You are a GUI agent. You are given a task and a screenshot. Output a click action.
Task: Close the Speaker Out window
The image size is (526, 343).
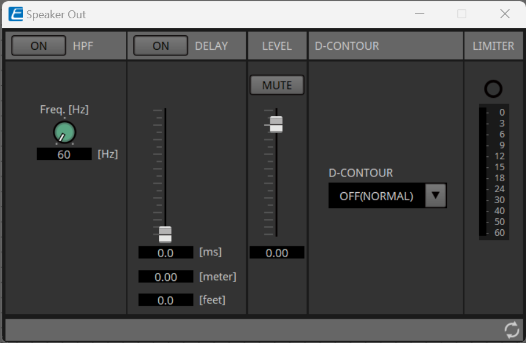click(x=505, y=14)
